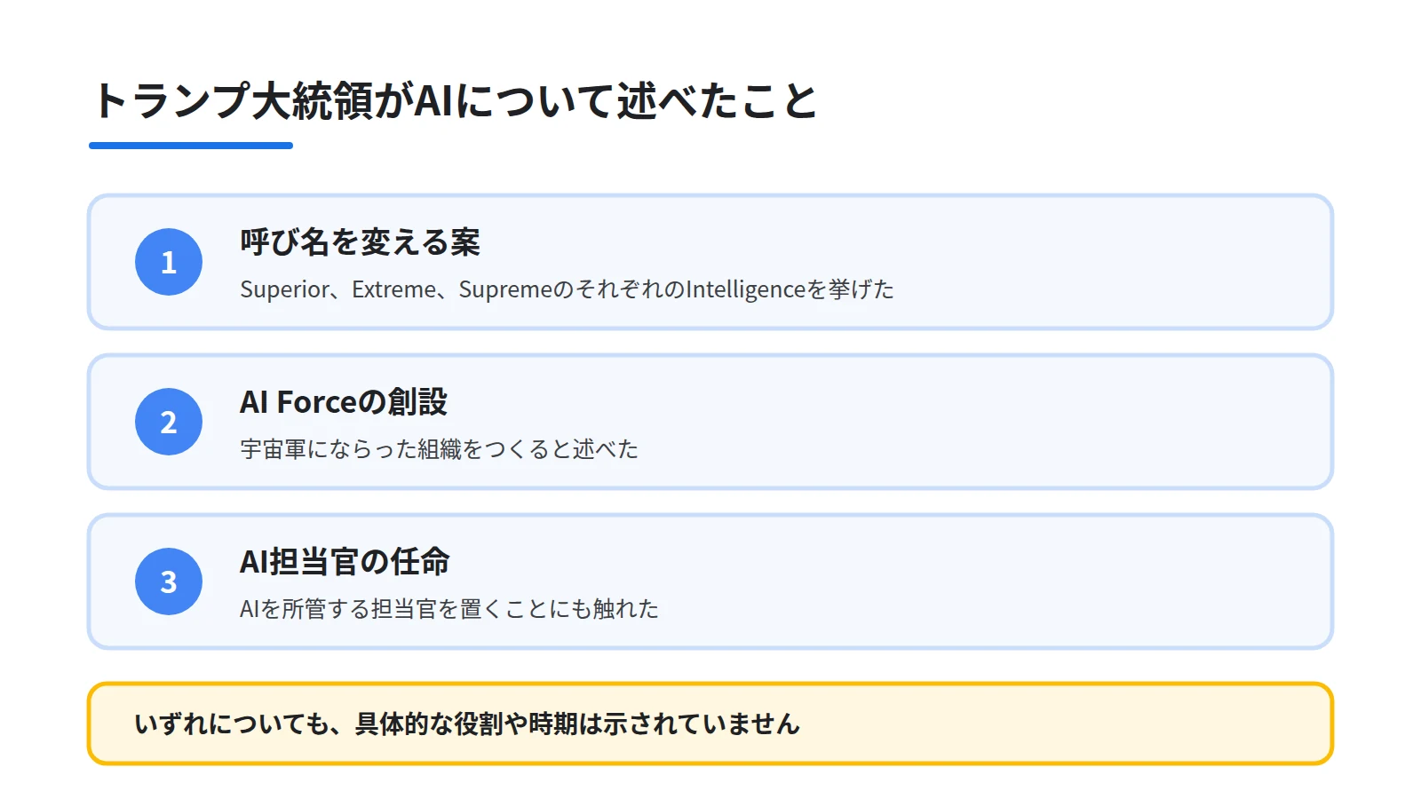
Task: Select the heading AI Forceの創設
Action: tap(344, 401)
